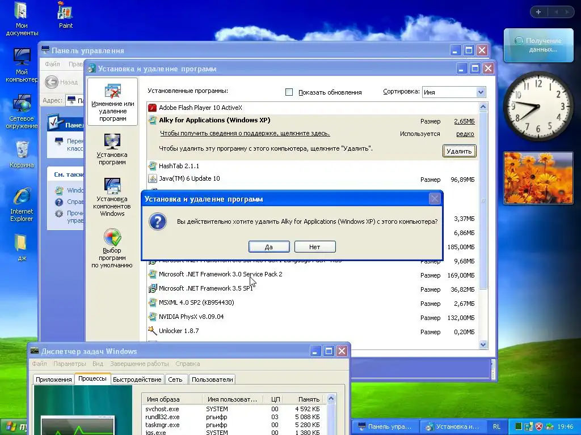The width and height of the screenshot is (581, 435).
Task: Select the svchost.exe process row
Action: point(234,409)
